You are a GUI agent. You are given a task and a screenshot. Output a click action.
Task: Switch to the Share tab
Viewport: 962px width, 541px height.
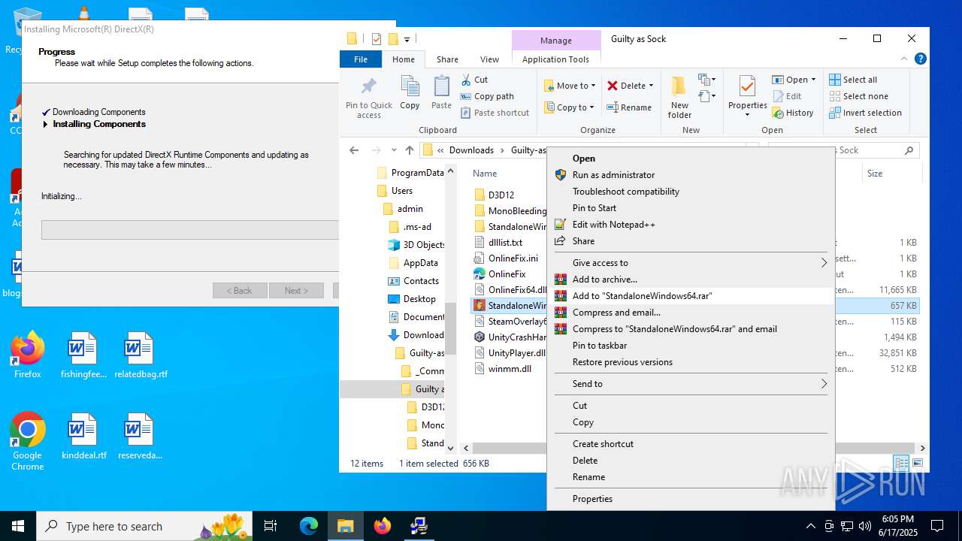coord(447,59)
